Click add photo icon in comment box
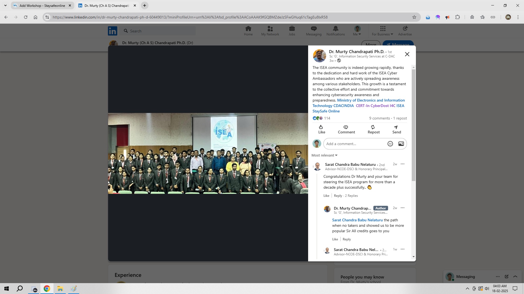Screen dimensions: 524x294 tap(401, 144)
